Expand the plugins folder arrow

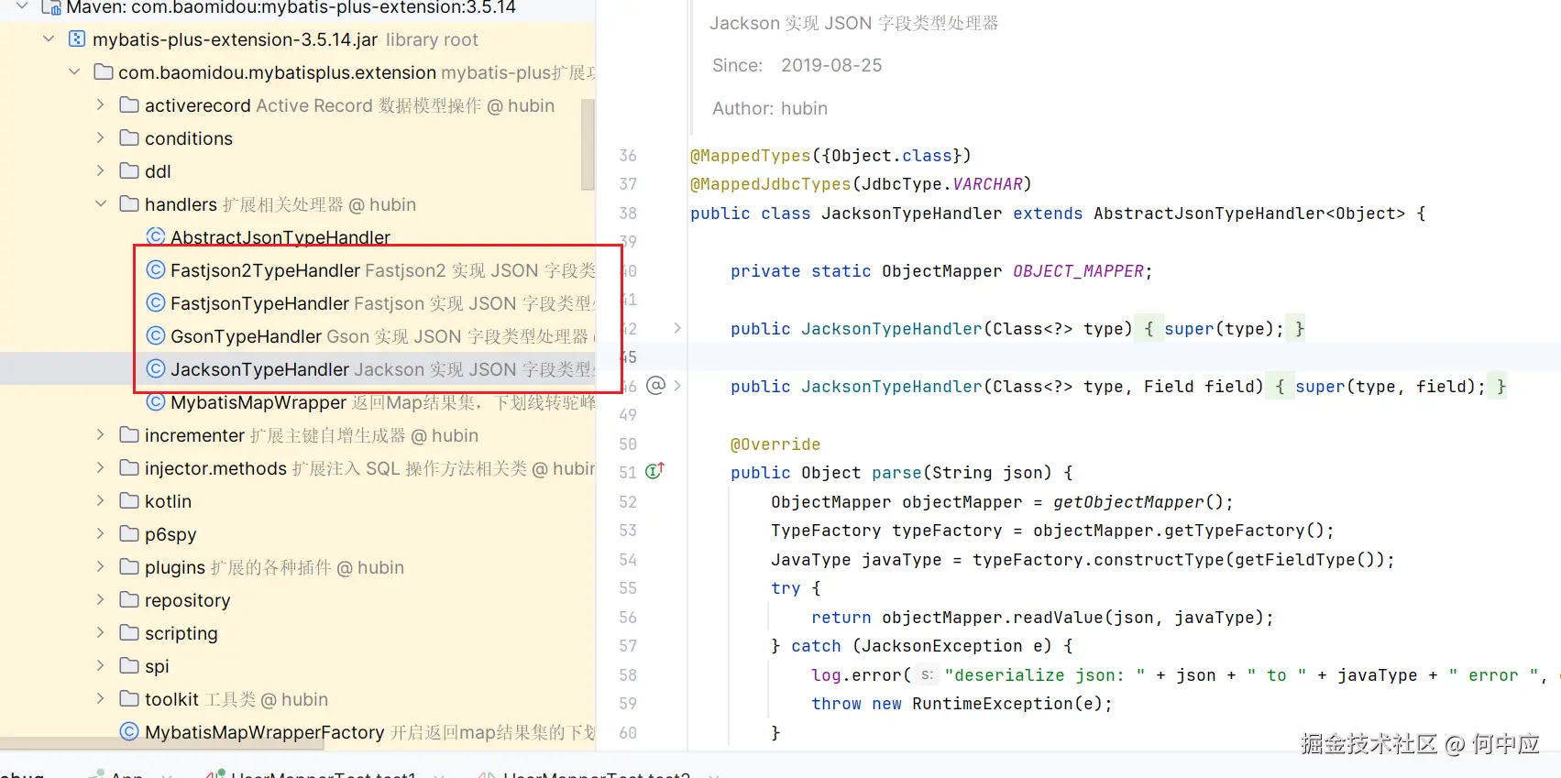(100, 567)
